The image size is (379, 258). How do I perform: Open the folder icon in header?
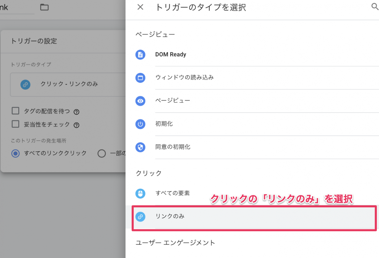coord(45,7)
